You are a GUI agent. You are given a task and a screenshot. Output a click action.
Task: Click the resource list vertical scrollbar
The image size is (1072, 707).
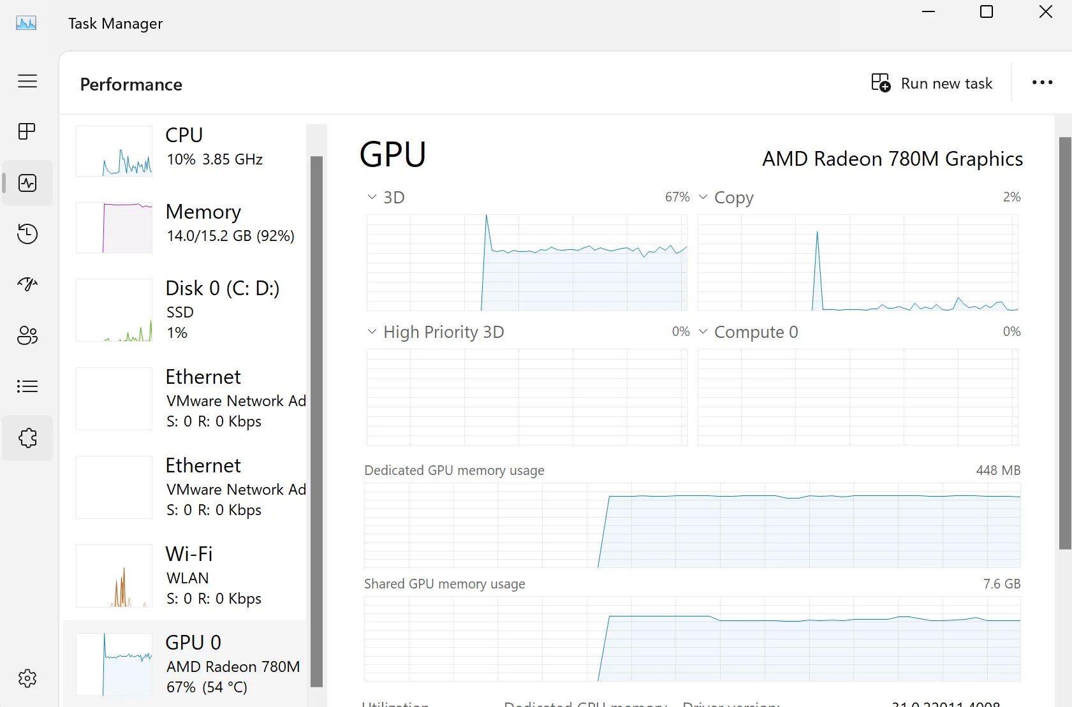click(x=316, y=421)
